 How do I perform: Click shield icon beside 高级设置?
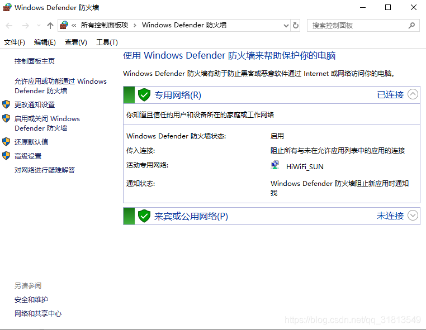point(6,156)
